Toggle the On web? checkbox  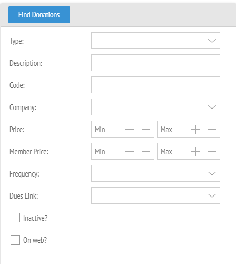[15, 240]
